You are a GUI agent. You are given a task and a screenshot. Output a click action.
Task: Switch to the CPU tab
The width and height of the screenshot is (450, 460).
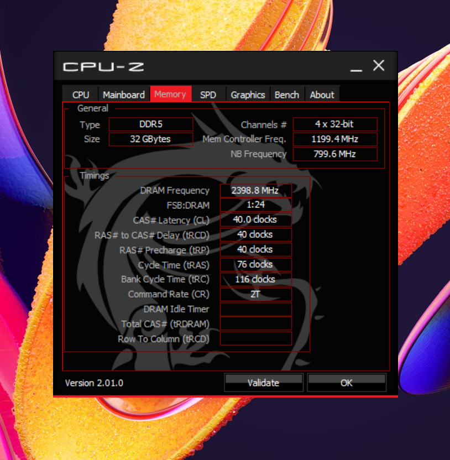pos(80,95)
